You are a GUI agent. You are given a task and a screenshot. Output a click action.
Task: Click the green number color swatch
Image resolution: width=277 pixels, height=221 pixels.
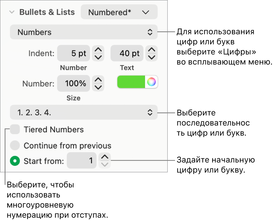pos(131,82)
